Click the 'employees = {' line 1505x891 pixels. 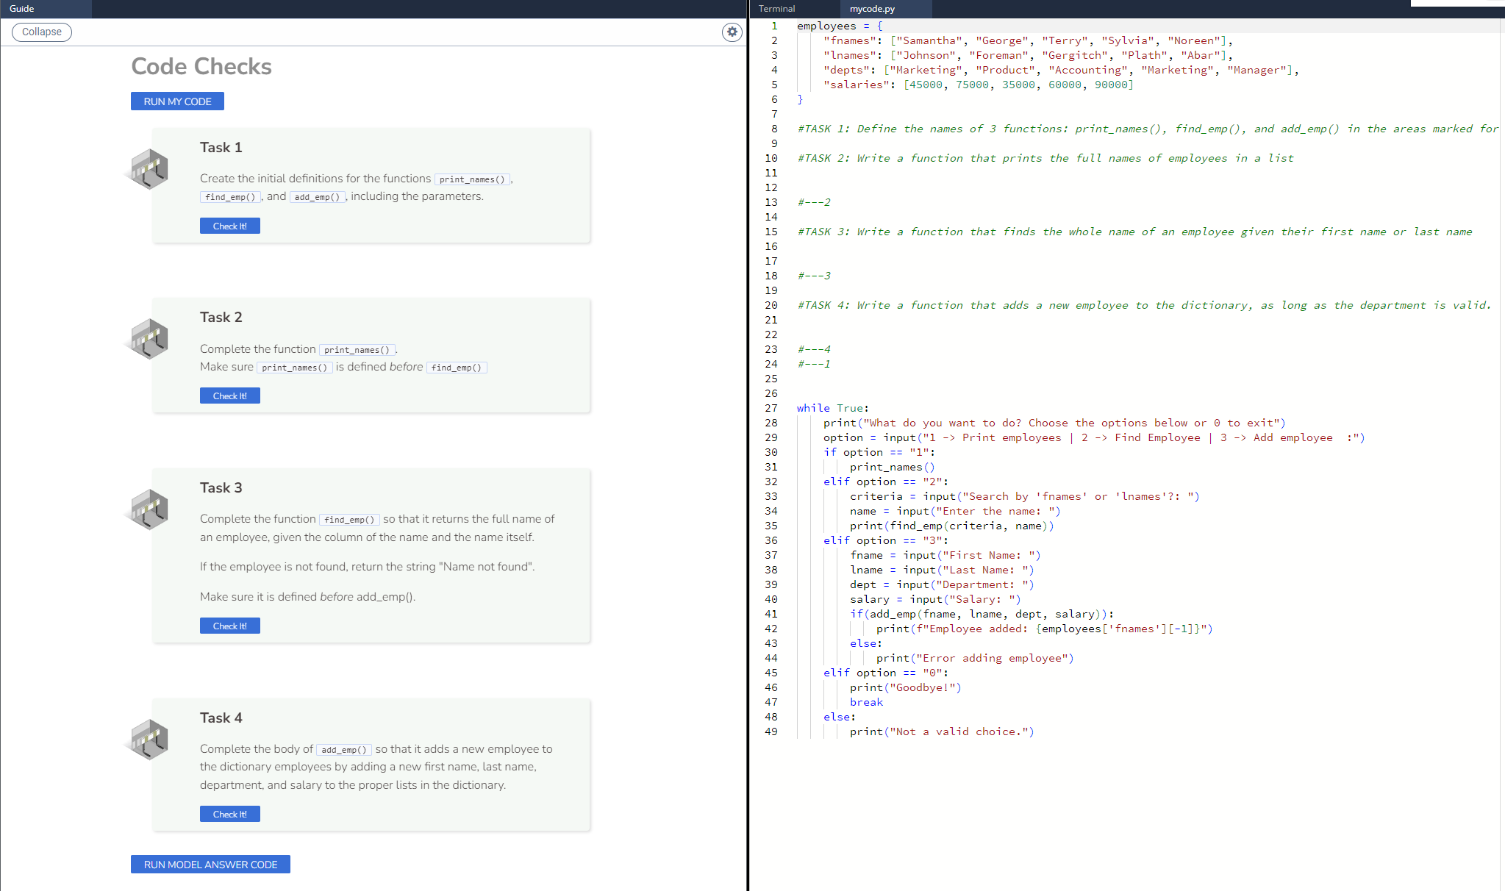(x=840, y=26)
